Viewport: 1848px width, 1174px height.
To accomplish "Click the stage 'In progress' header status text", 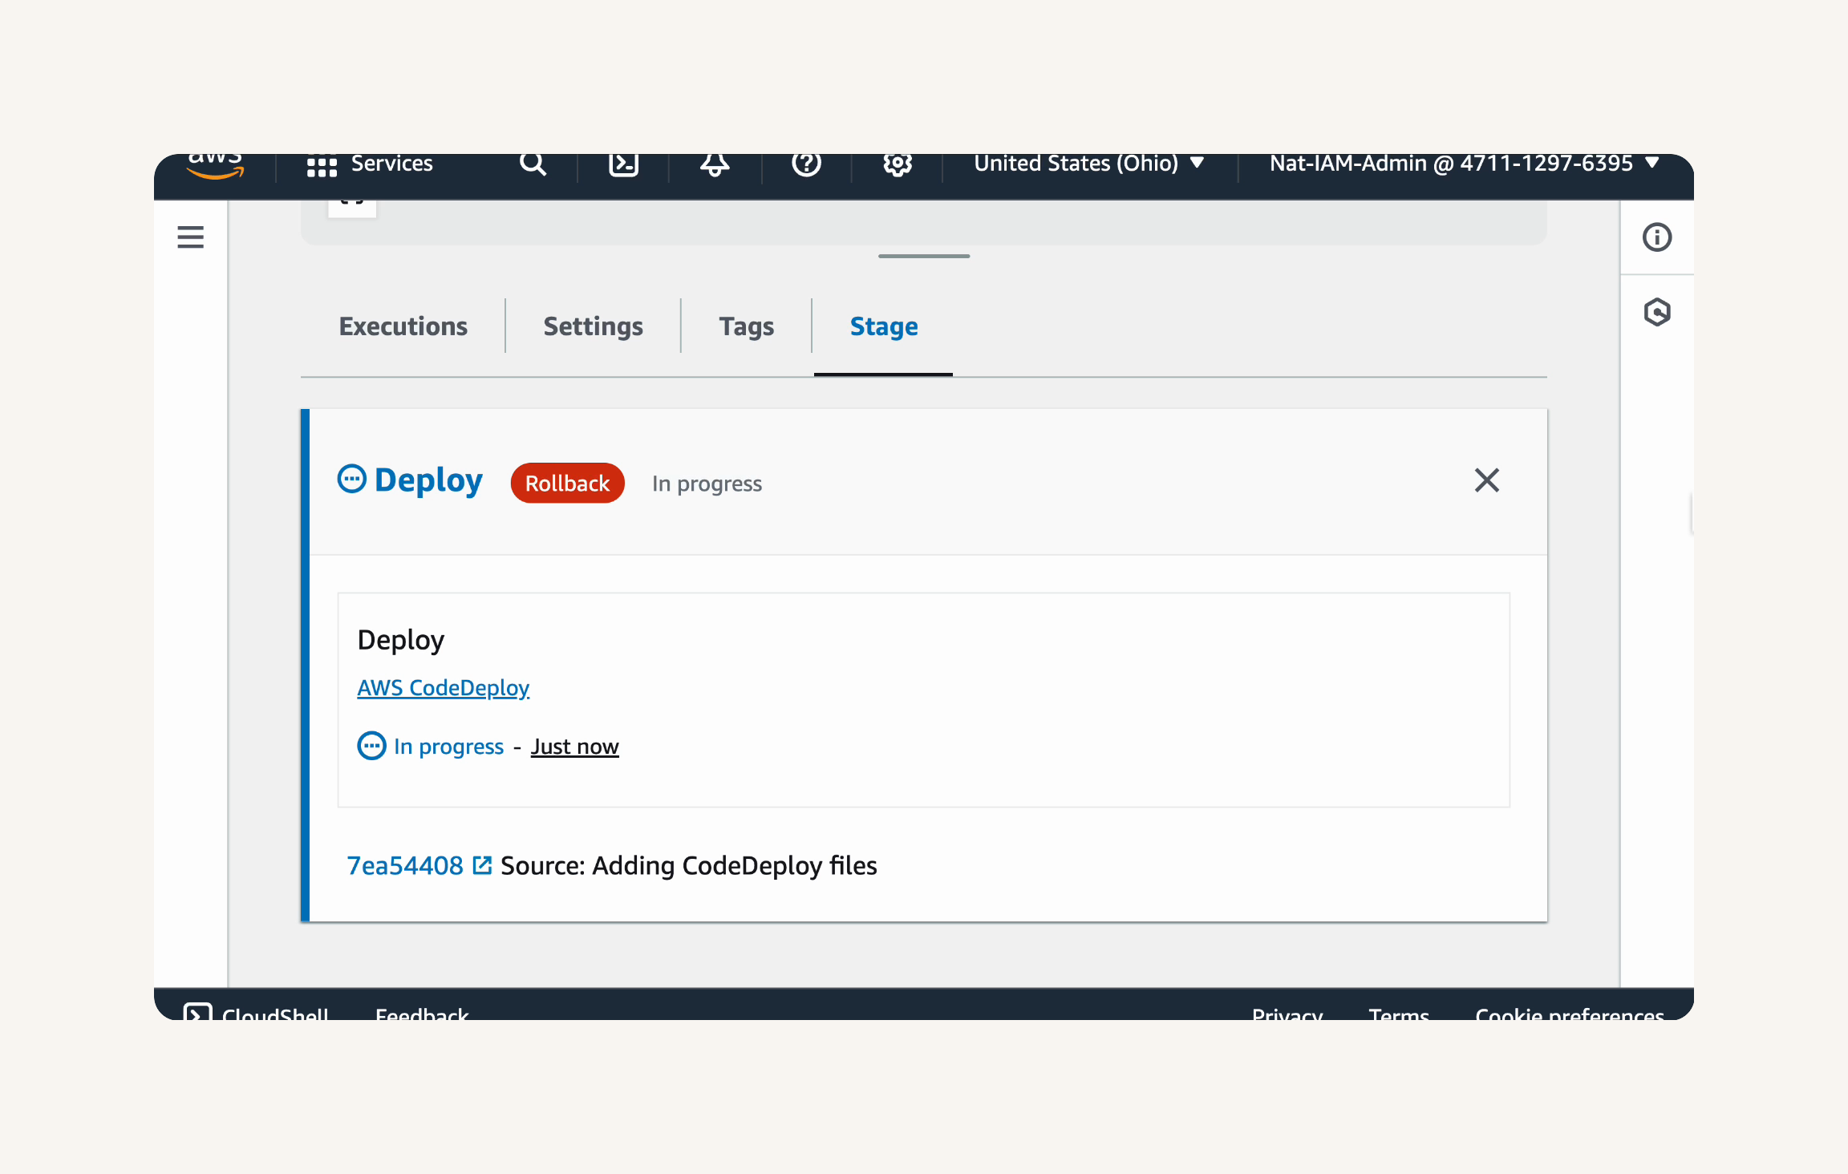I will 707,484.
